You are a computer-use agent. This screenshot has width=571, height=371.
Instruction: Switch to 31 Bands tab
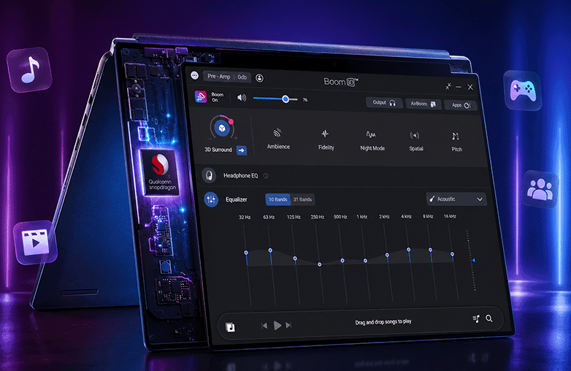pyautogui.click(x=302, y=199)
